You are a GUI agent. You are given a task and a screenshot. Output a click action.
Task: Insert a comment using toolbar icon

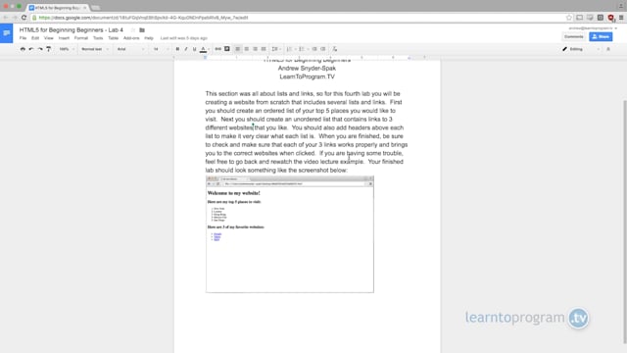[226, 49]
